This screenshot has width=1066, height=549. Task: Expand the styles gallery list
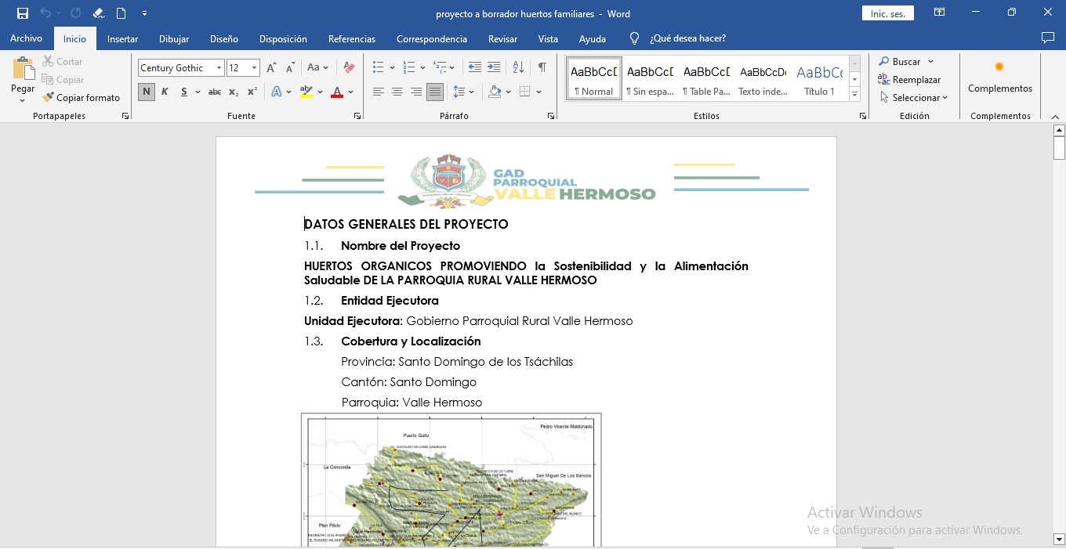[x=854, y=95]
